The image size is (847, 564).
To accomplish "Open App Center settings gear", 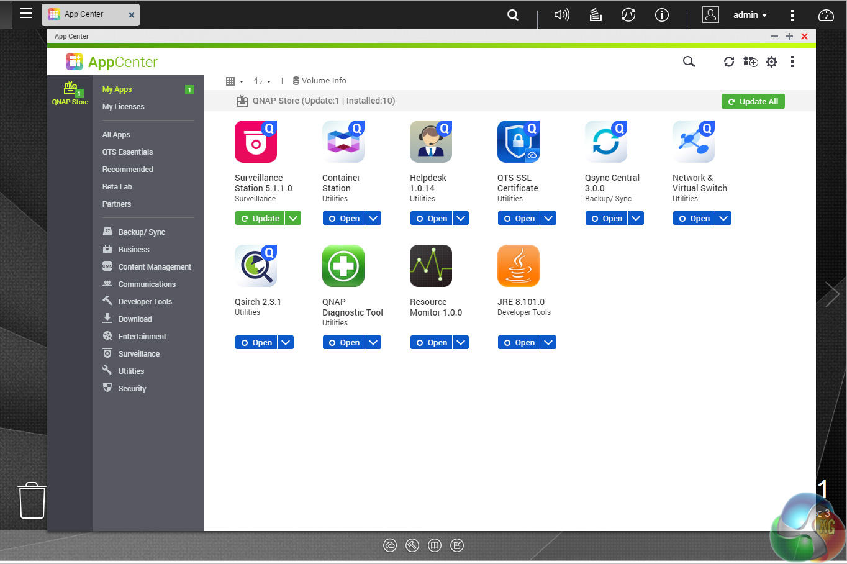I will (x=771, y=61).
